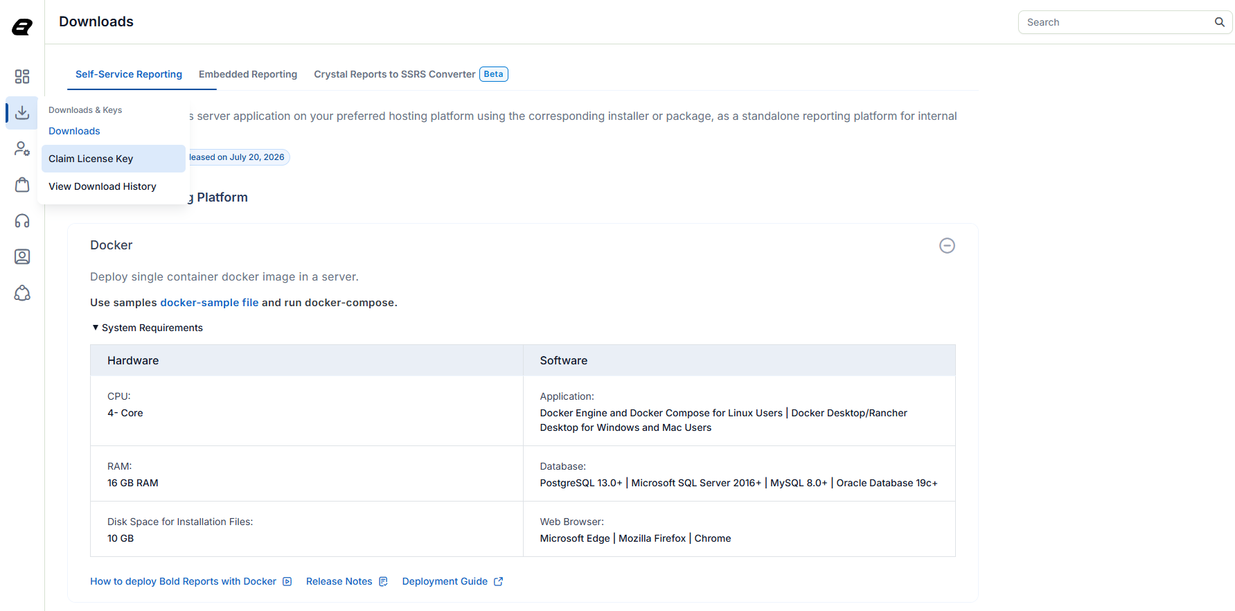
Task: Click the 'Web Browser:' label
Action: (x=572, y=522)
